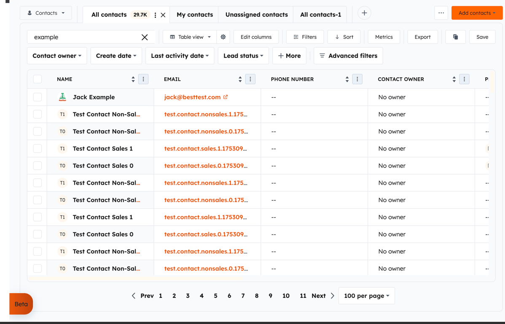Open the NAME column three-dot menu

point(143,79)
